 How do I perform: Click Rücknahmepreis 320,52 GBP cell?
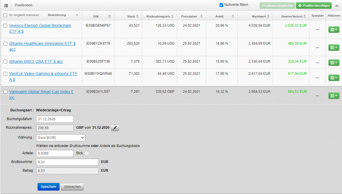(165, 92)
